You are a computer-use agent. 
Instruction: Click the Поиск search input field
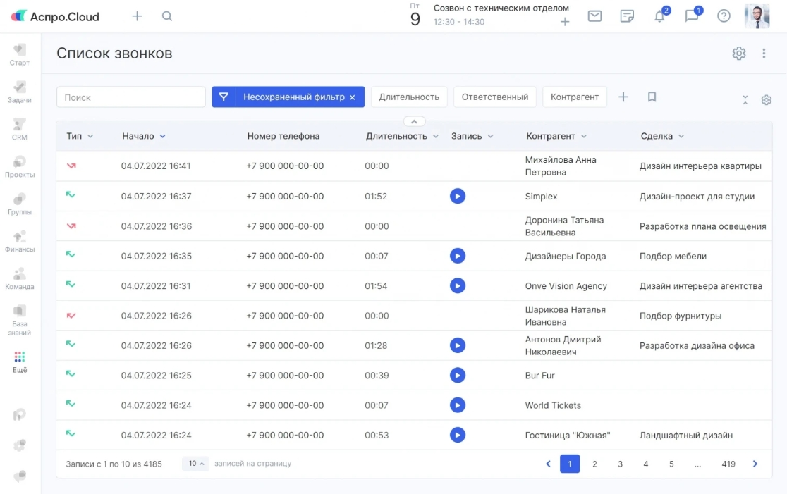(x=130, y=97)
